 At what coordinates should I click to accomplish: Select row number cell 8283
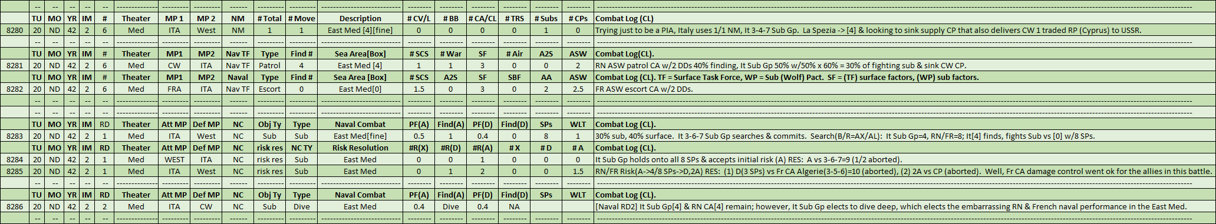(x=15, y=136)
